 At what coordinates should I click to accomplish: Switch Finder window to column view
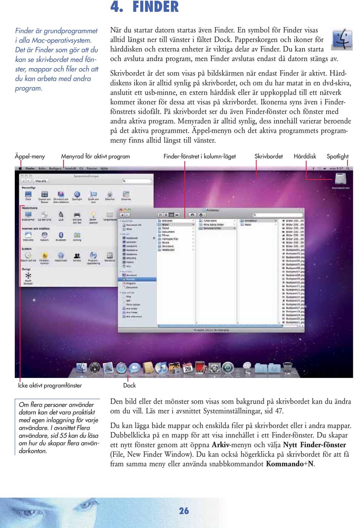(x=171, y=215)
